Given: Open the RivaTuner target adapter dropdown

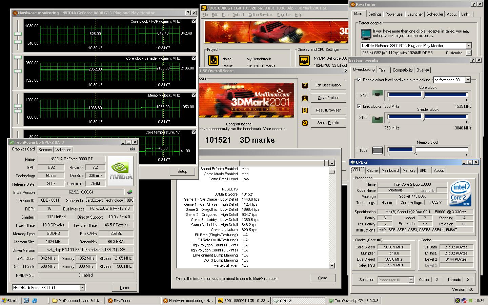Looking at the screenshot, I should 469,45.
